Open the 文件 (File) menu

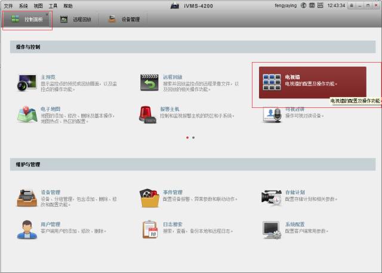pyautogui.click(x=8, y=5)
